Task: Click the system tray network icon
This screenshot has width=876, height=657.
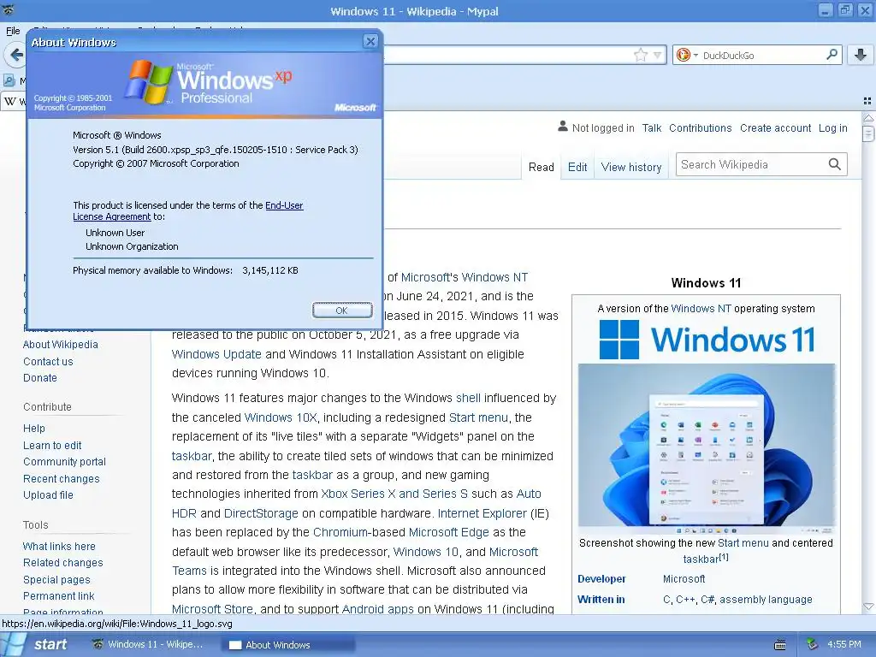Action: [812, 645]
